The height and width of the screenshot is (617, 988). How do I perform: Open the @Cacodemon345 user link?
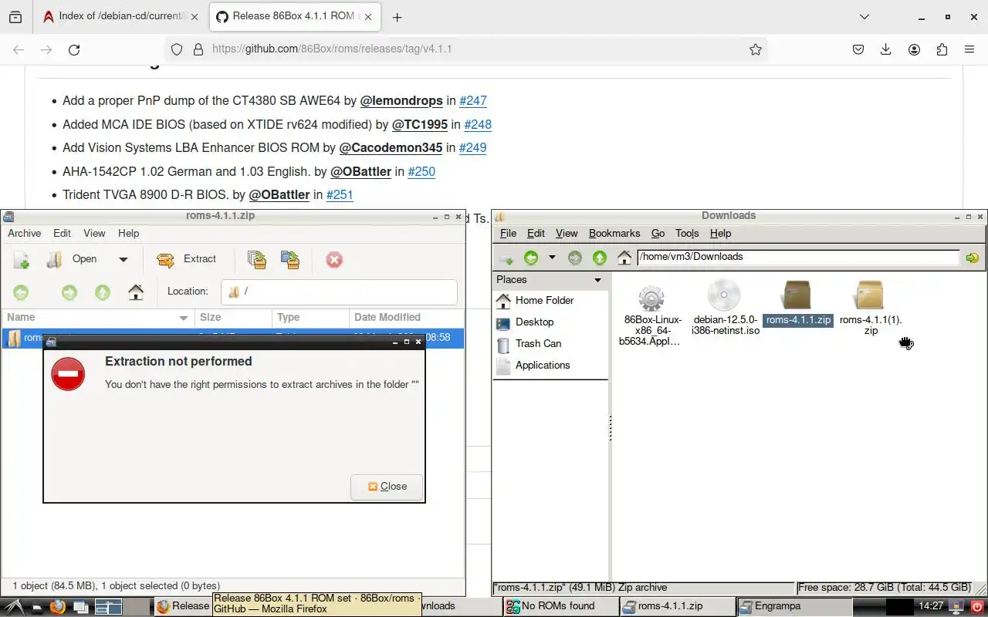click(391, 148)
